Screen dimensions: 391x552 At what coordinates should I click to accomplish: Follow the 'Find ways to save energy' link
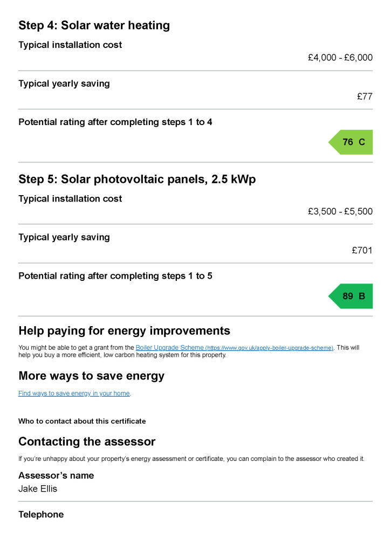pos(74,394)
